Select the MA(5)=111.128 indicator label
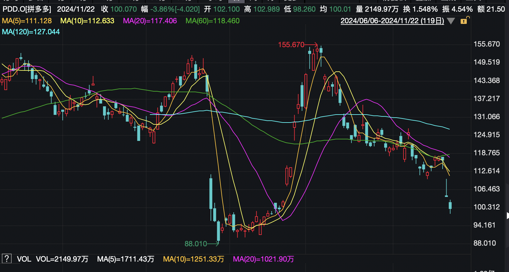This screenshot has width=509, height=272. coord(27,21)
